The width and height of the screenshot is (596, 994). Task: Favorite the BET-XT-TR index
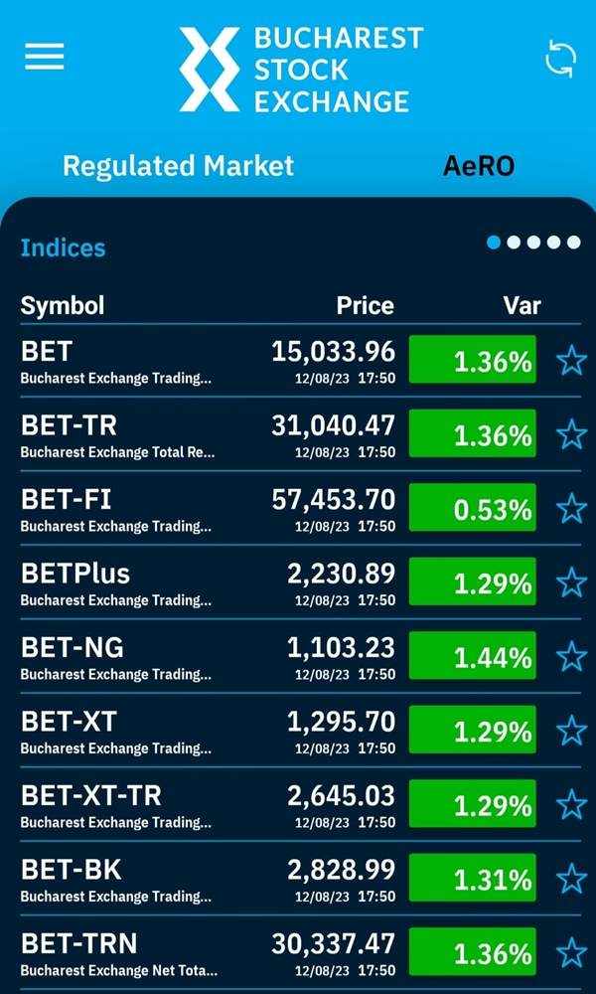(571, 804)
